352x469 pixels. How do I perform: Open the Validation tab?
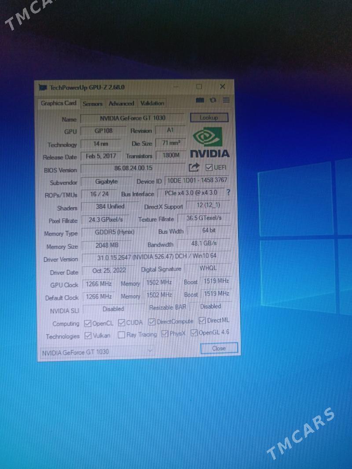tap(152, 103)
